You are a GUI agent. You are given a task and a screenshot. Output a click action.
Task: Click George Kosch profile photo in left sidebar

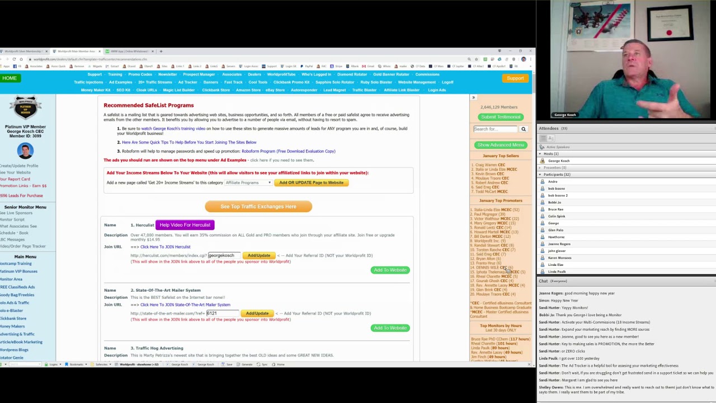[25, 151]
